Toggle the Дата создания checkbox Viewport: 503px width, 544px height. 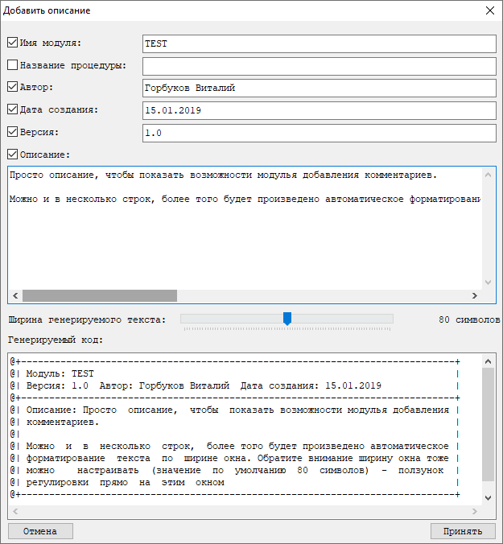pyautogui.click(x=13, y=109)
